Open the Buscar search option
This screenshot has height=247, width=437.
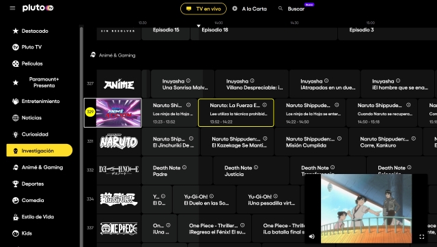(292, 9)
